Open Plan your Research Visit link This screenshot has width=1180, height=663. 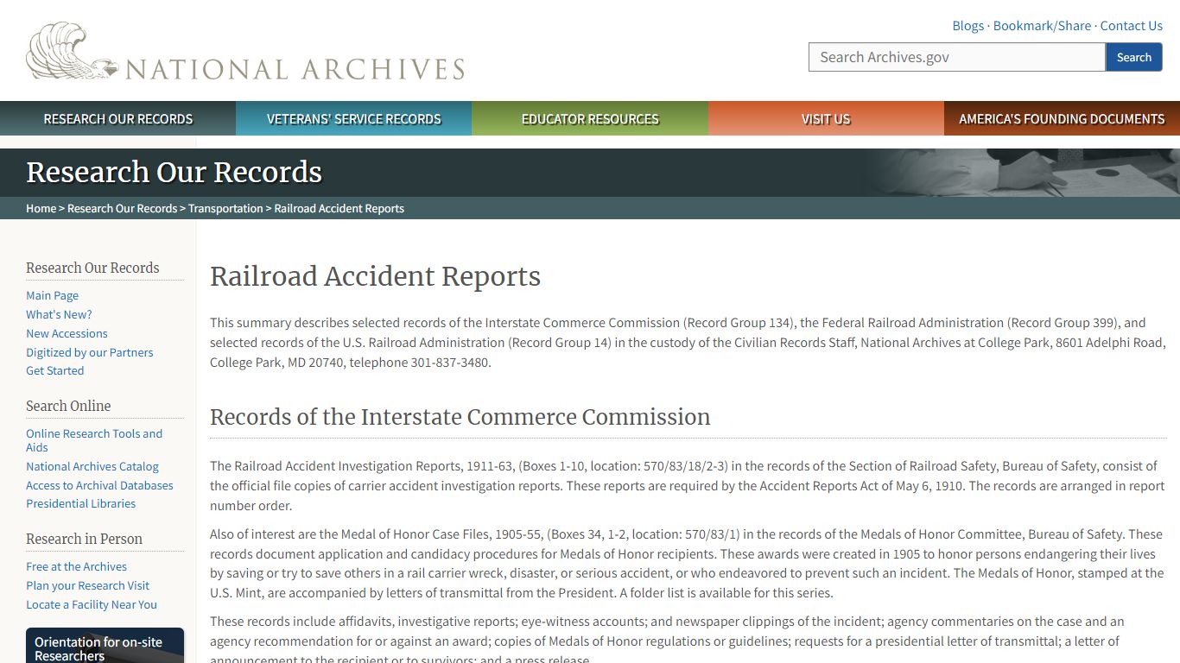pos(87,585)
